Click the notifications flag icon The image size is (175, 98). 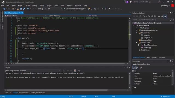125,2
